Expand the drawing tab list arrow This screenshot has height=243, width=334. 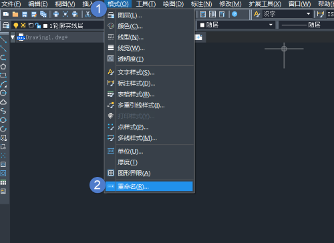point(13,37)
